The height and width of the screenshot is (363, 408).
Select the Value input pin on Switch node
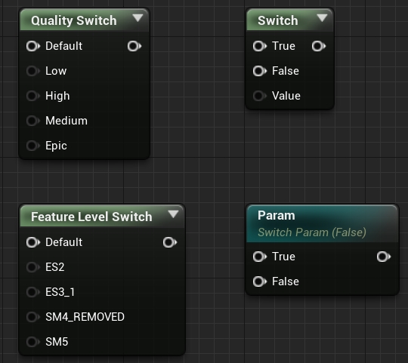(x=260, y=96)
